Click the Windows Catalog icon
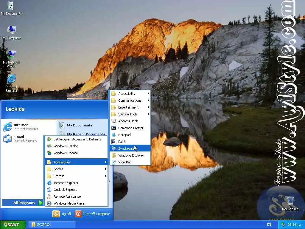The image size is (305, 229). tap(49, 146)
